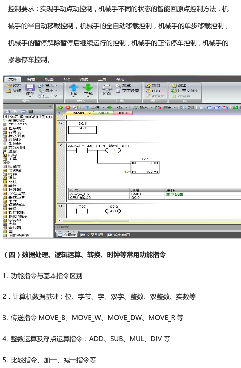
Task: Expand 定时器 (Timers) in the instruction tree
Action: 14,228
